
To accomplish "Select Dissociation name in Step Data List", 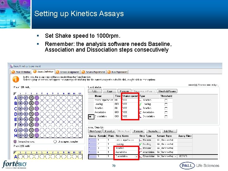I will pos(100,116).
